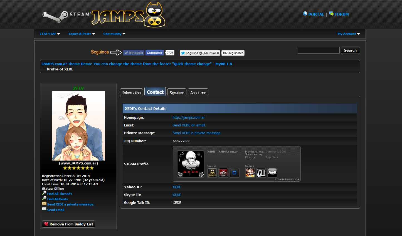Click the search text input field
402x236 pixels.
pos(319,50)
